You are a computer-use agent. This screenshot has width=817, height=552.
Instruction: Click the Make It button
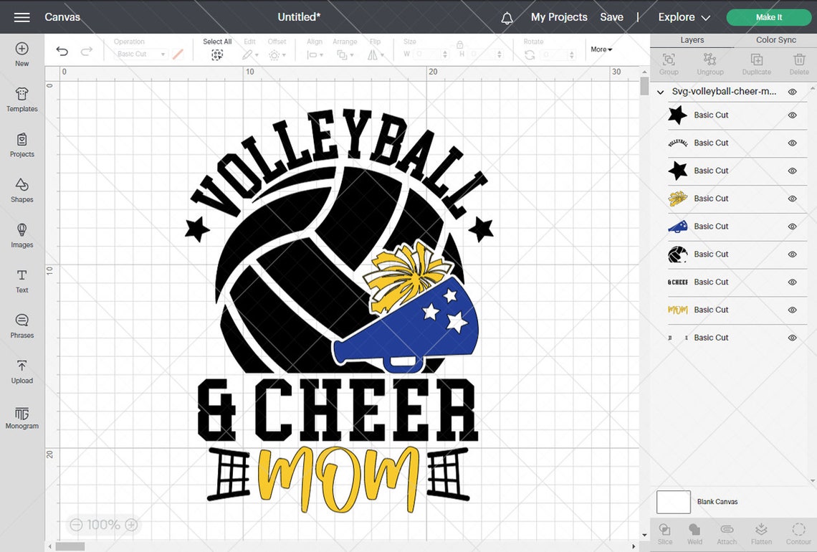(x=768, y=16)
